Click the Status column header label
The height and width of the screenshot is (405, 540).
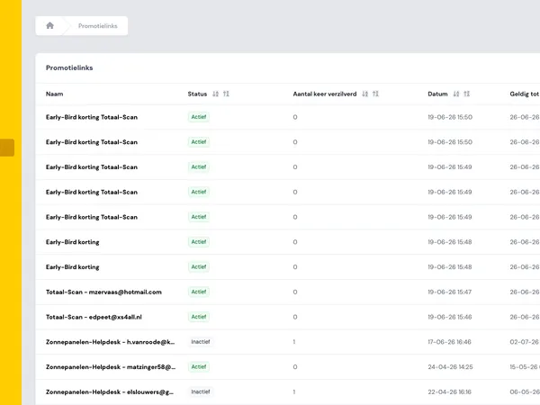click(x=197, y=94)
